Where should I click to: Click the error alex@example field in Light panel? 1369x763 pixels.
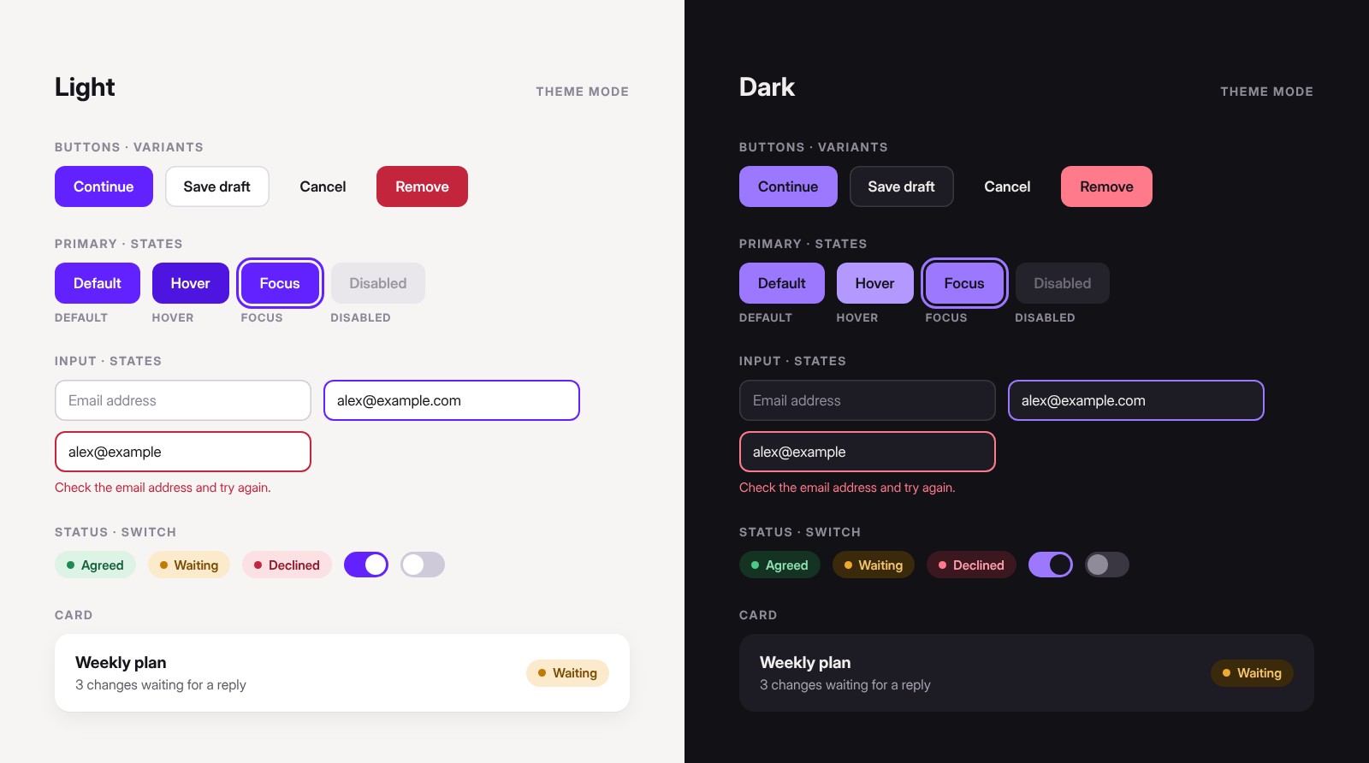pos(183,452)
